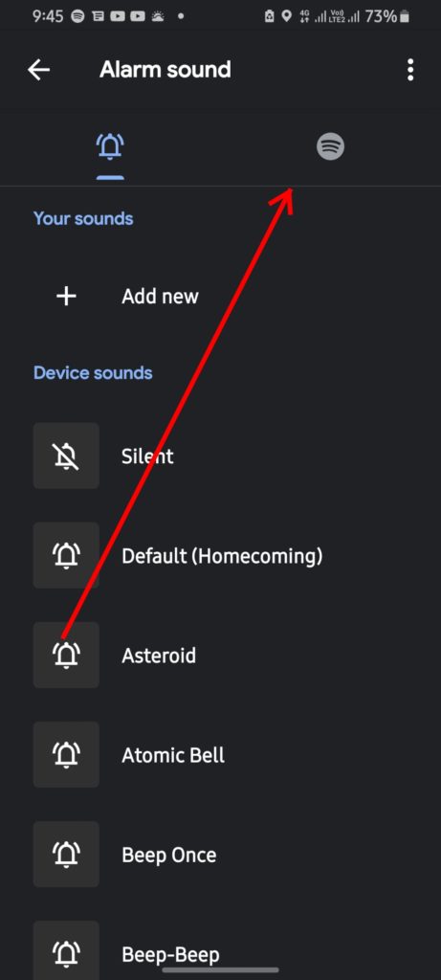441x980 pixels.
Task: Select Default (Homecoming) alarm sound
Action: [222, 556]
